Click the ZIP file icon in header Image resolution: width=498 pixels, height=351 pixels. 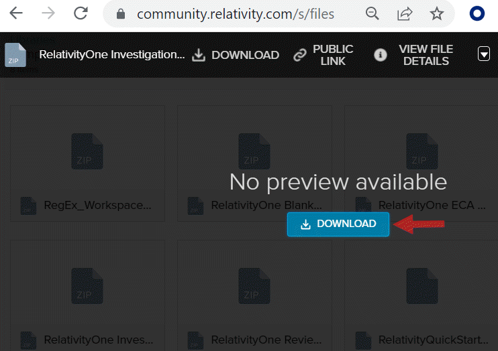[15, 55]
